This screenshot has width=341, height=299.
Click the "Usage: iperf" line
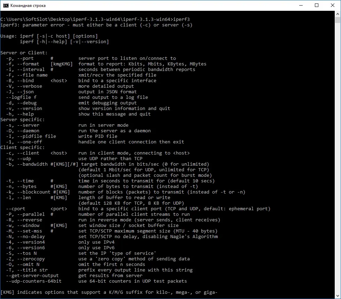pyautogui.click(x=49, y=36)
